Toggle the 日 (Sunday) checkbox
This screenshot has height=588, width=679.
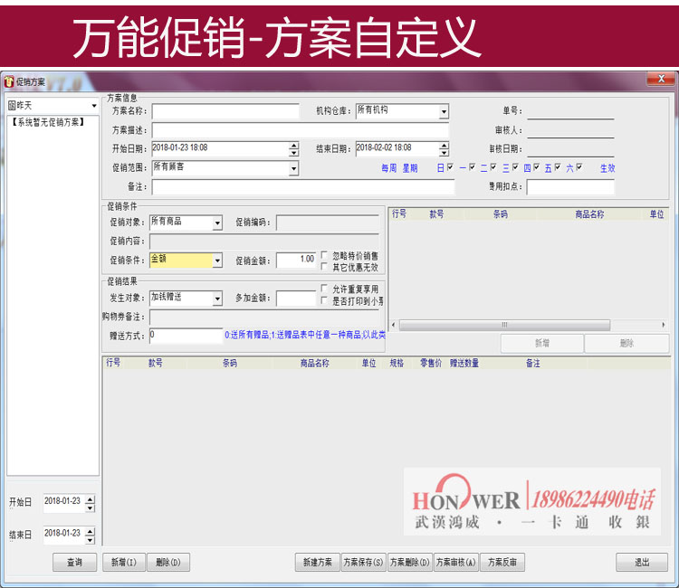pos(450,166)
